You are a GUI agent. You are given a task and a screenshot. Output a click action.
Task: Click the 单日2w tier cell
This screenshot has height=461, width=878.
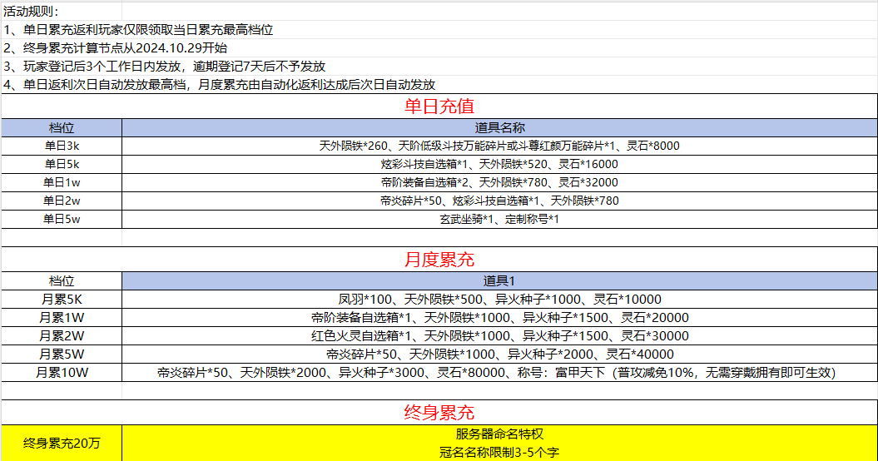(62, 201)
